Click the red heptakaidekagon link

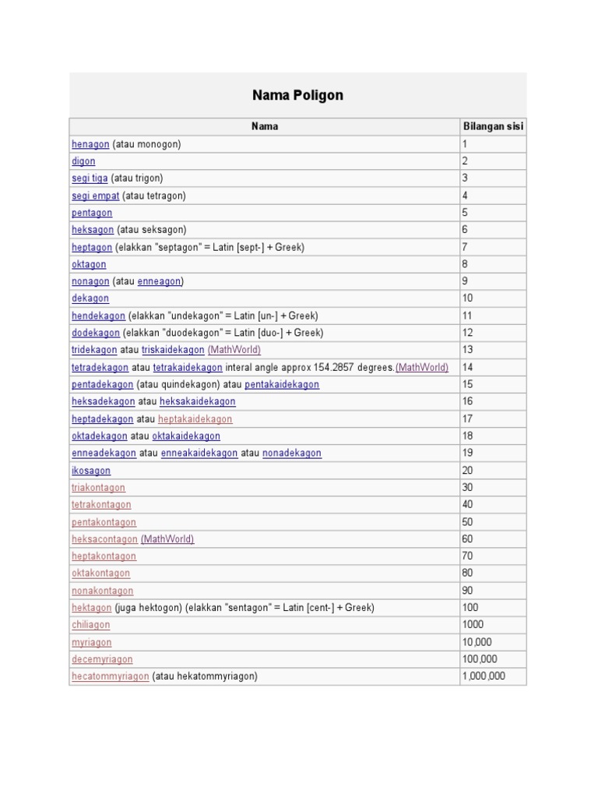tap(195, 418)
